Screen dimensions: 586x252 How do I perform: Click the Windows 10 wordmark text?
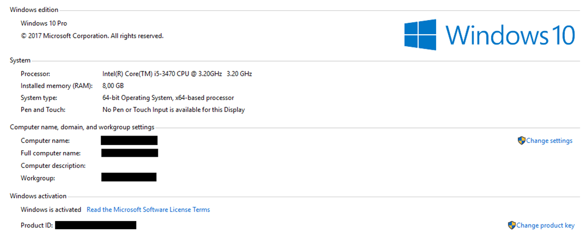click(x=510, y=35)
